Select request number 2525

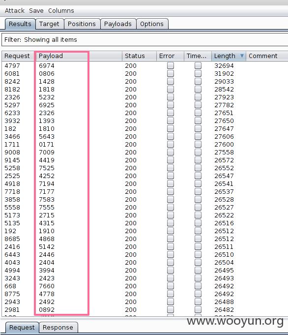[x=12, y=176]
